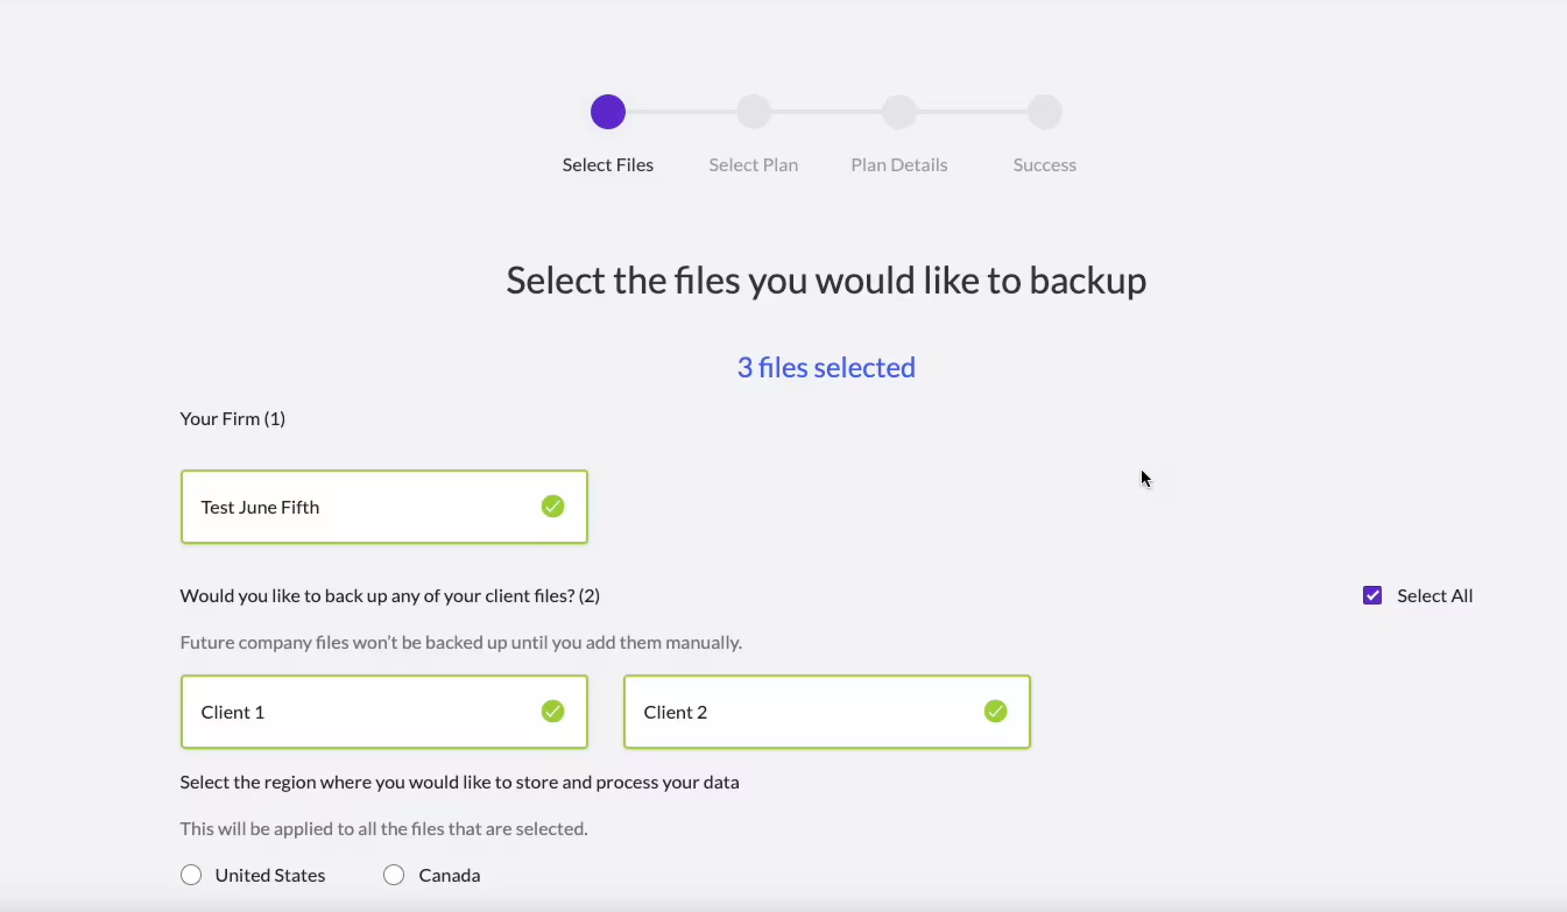Viewport: 1567px width, 912px height.
Task: Click the Select Plan step circle
Action: tap(754, 112)
